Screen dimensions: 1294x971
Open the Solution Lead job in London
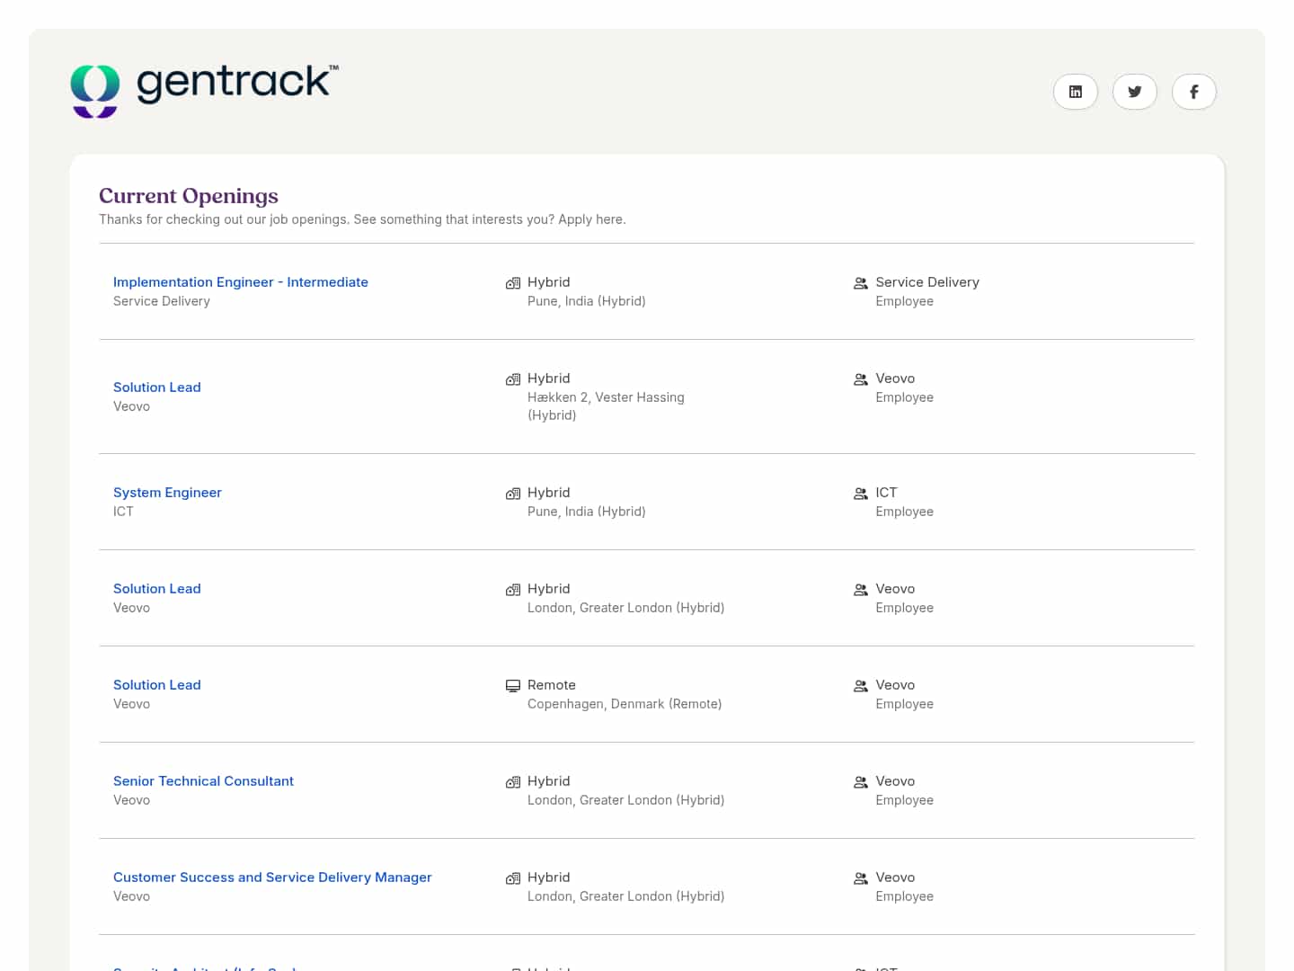(157, 589)
